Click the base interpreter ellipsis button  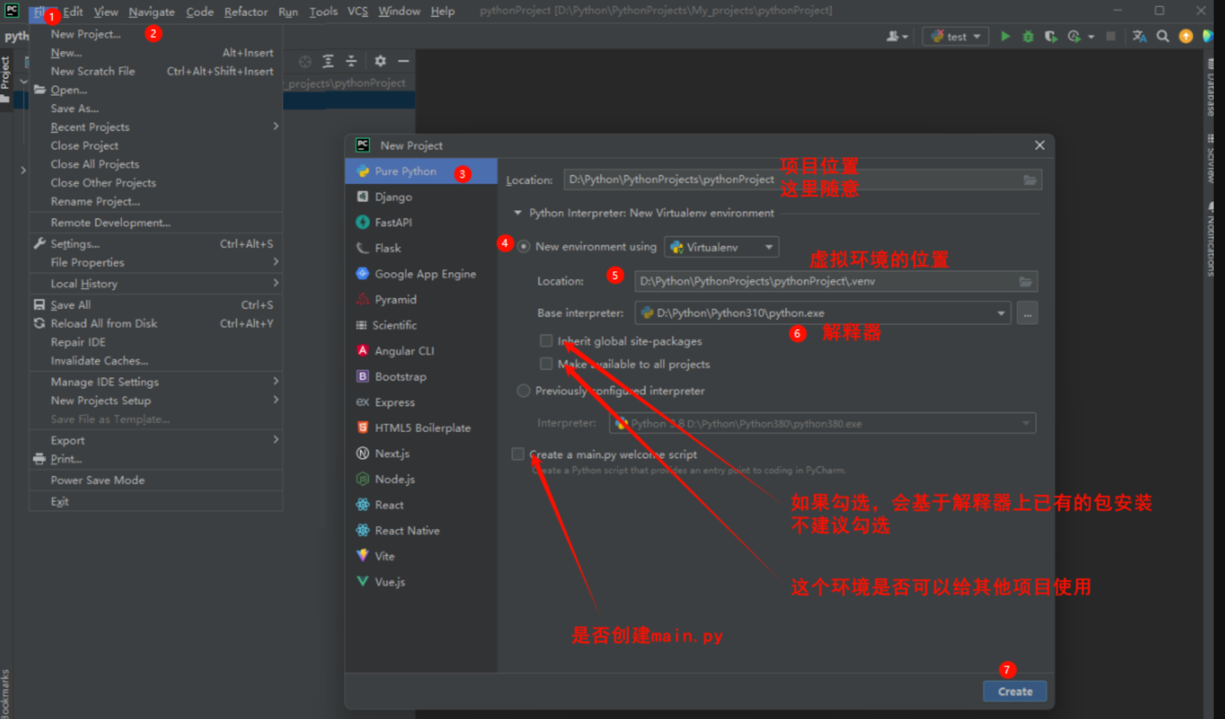pos(1027,313)
